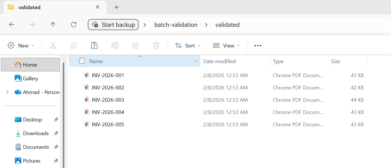Viewport: 391px width, 168px height.
Task: Refresh the folder view
Action: (73, 25)
